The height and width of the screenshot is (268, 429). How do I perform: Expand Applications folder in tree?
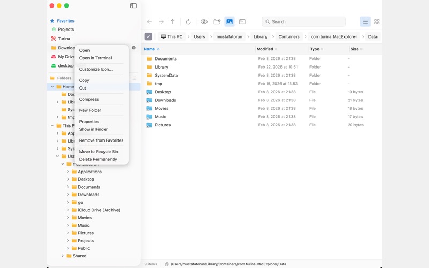pyautogui.click(x=68, y=172)
